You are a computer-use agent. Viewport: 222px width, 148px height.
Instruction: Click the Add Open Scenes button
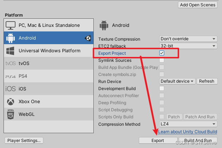coord(198,5)
